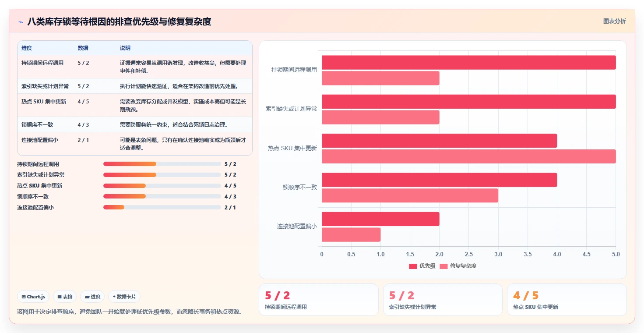
Task: Click the description starting 可能是表象问题
Action: (183, 144)
